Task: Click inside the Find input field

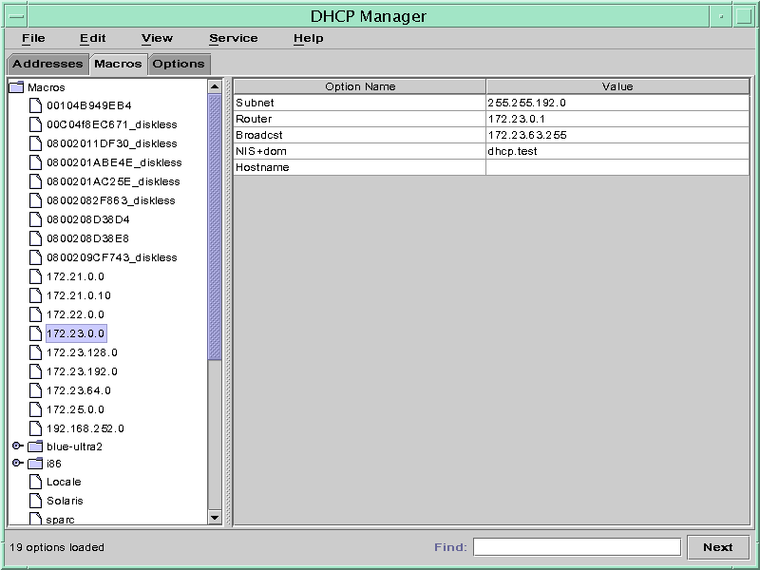Action: click(578, 546)
